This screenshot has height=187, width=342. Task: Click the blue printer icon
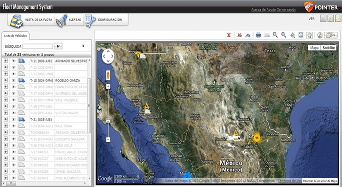pos(258,35)
